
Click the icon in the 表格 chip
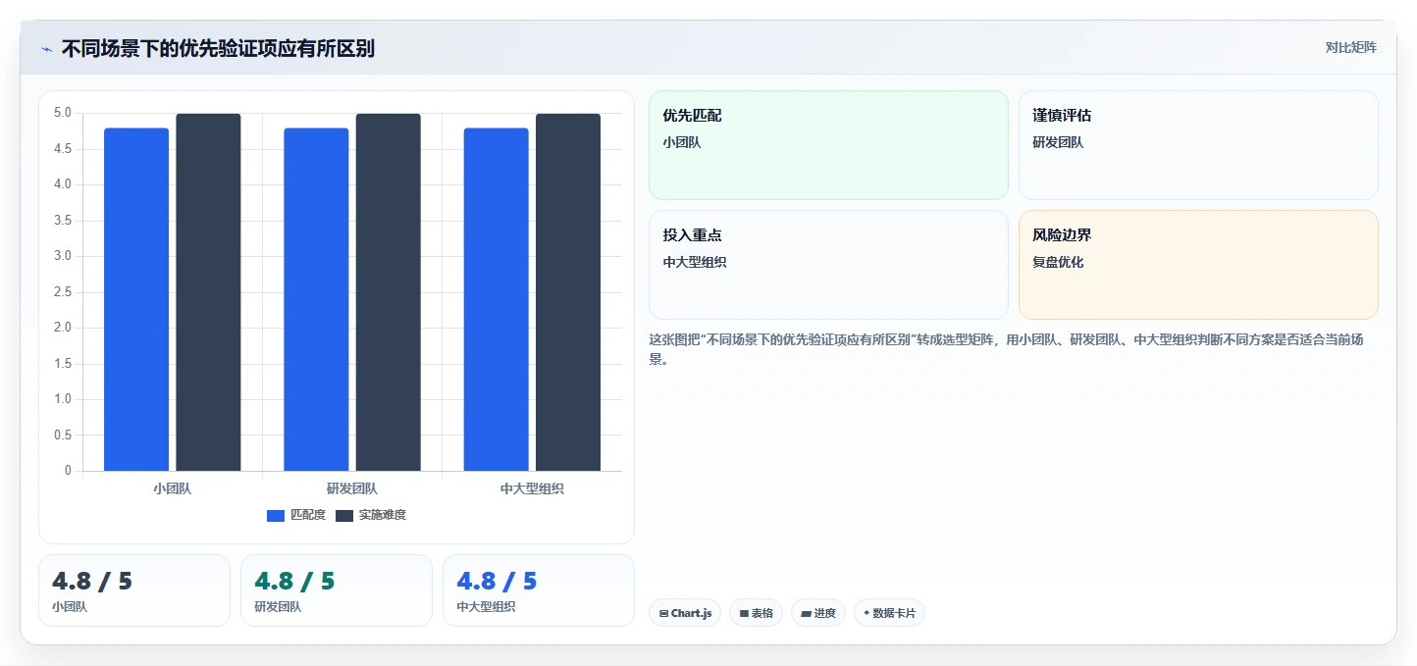(744, 614)
